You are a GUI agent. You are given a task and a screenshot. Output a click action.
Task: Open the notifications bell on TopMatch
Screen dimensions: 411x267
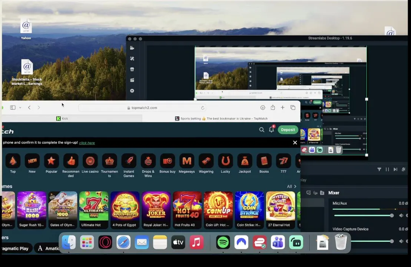[x=271, y=129]
